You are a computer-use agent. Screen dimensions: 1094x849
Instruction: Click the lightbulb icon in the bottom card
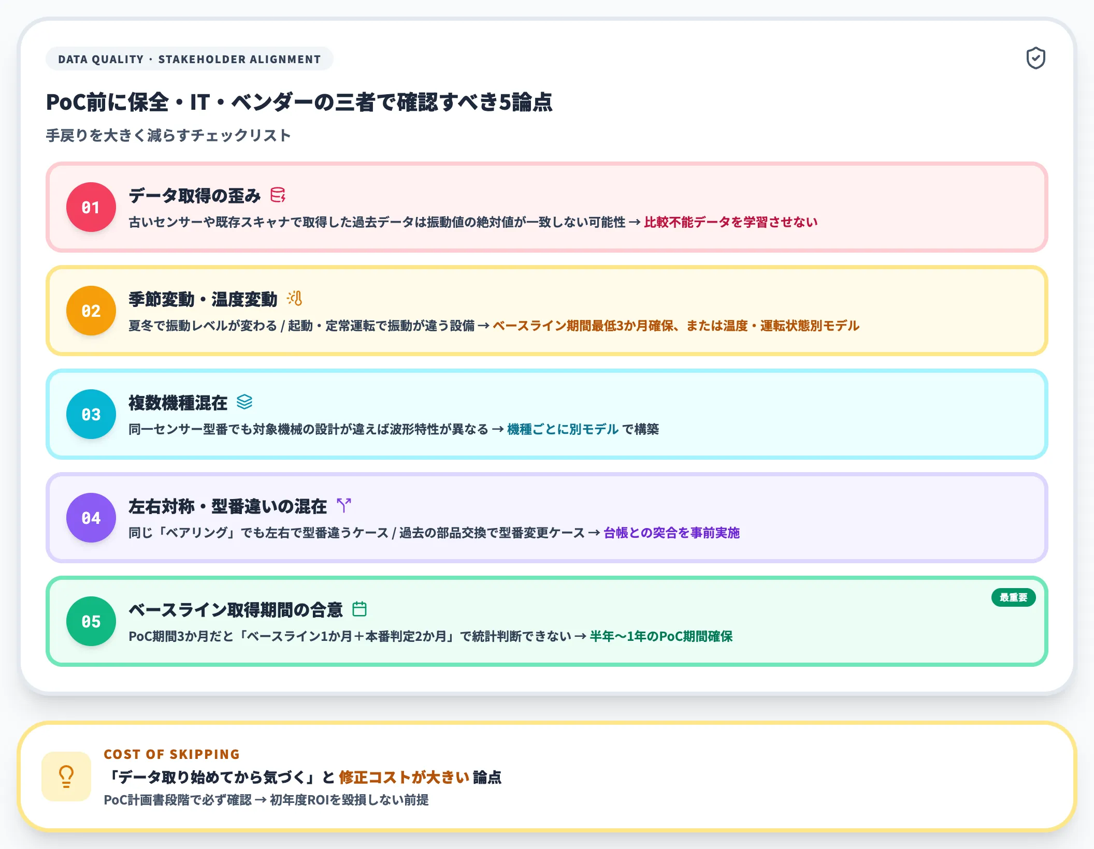click(x=66, y=777)
